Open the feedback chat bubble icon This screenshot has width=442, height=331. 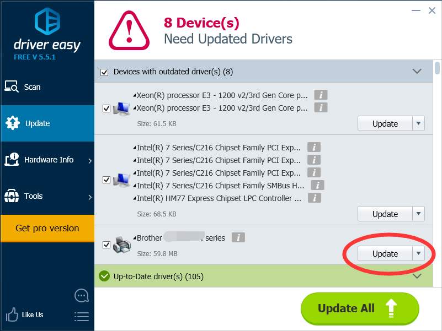82,296
